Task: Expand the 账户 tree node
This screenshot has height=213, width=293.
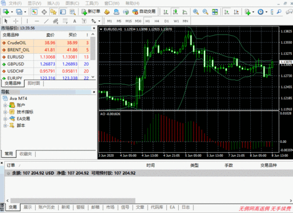Action: tap(5, 105)
